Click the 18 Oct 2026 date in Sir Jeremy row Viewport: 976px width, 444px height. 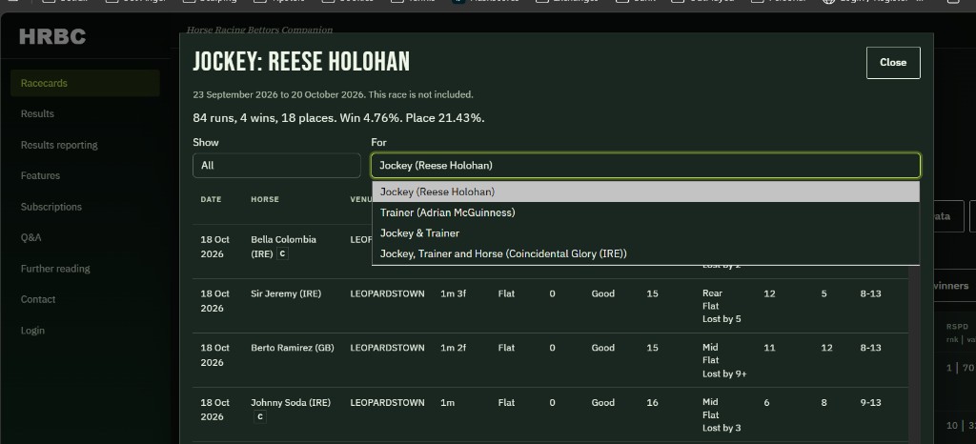214,301
